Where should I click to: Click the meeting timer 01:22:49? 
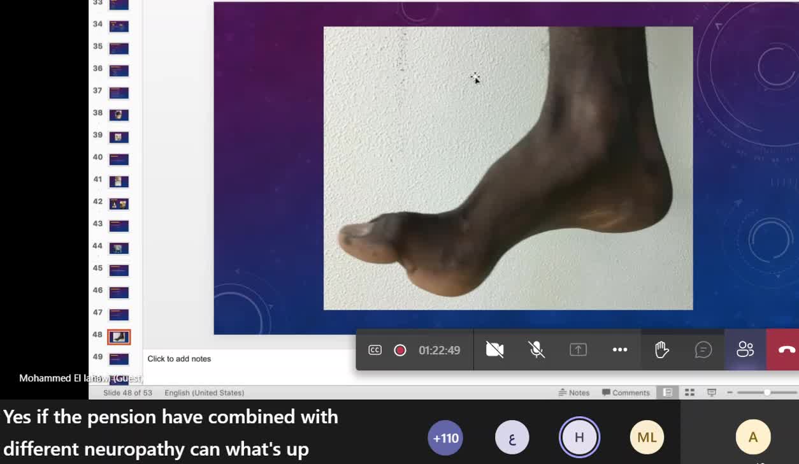tap(440, 350)
